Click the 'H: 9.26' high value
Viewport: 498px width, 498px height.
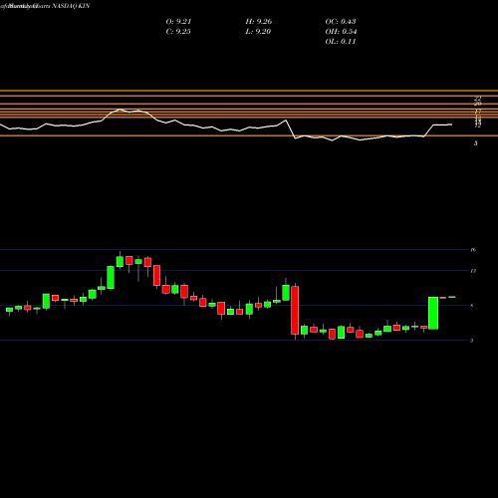coord(259,22)
